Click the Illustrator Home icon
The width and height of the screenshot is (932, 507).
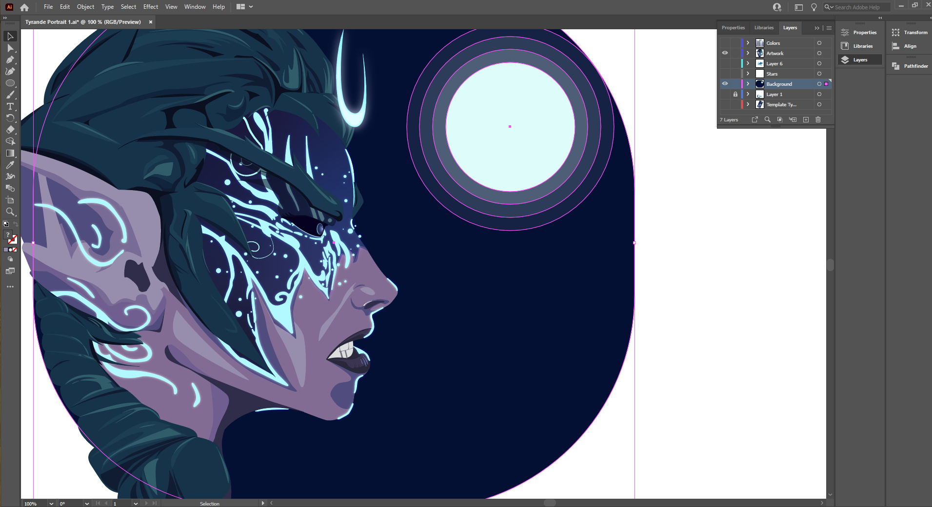pyautogui.click(x=24, y=7)
